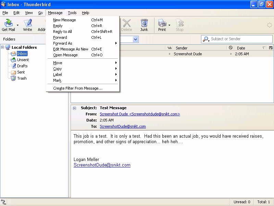Click the online status icon in status bar
This screenshot has height=206, width=274.
pos(3,202)
